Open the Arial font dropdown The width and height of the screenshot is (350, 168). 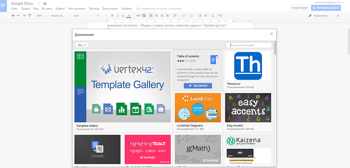[x=82, y=16]
